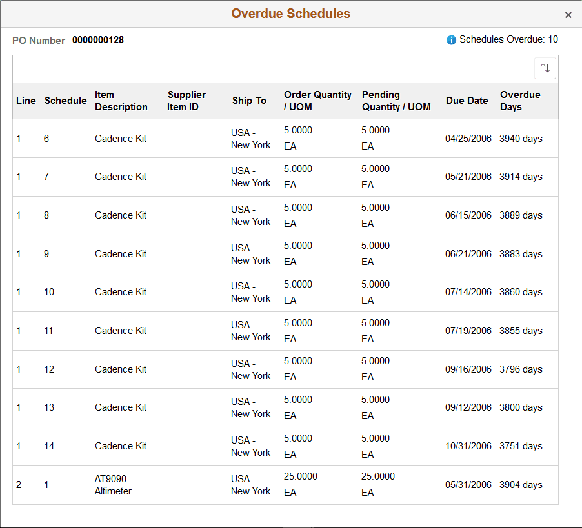Click the Schedule column header
This screenshot has width=582, height=528.
65,101
